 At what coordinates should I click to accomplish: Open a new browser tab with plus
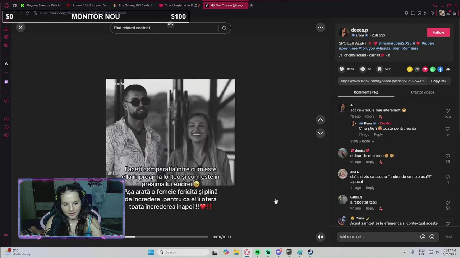(x=251, y=5)
